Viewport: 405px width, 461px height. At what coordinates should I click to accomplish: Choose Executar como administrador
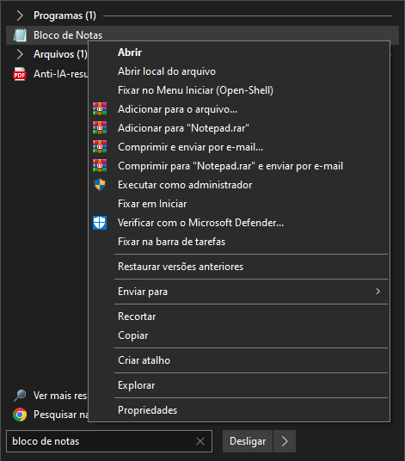[x=239, y=185]
